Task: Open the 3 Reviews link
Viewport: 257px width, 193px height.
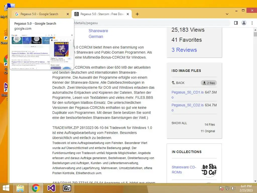Action: [x=184, y=50]
